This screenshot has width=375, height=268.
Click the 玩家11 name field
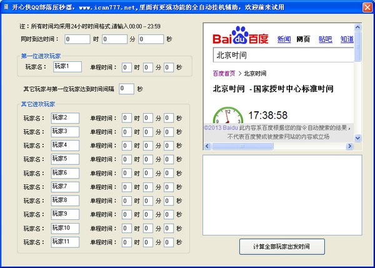[65, 242]
